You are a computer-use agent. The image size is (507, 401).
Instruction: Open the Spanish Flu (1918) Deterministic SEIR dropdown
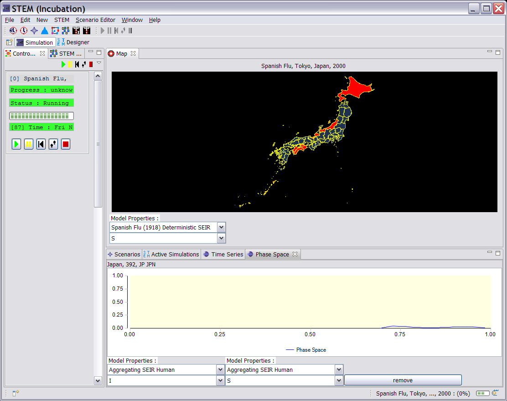(x=221, y=227)
